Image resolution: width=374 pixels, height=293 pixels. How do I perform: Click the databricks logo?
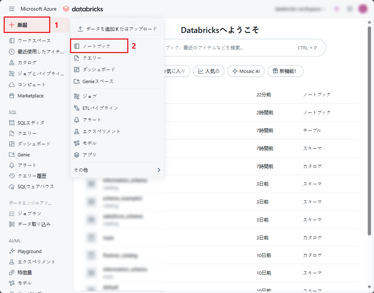(x=83, y=9)
